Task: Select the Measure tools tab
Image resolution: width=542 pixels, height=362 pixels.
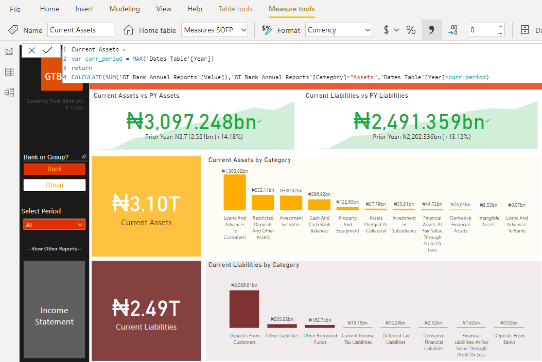Action: 292,9
